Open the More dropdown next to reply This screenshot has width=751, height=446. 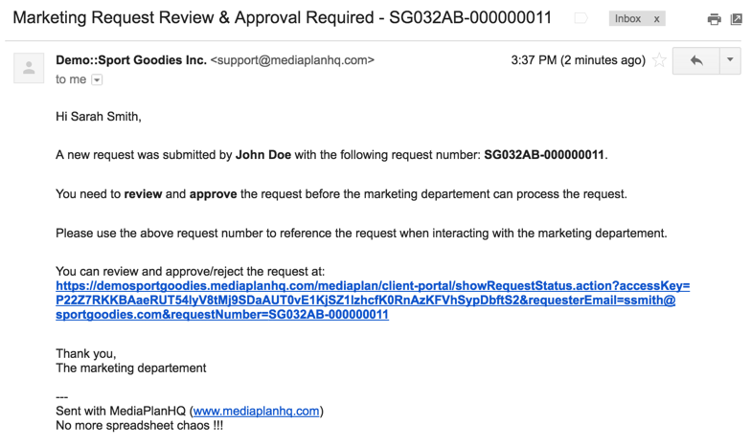click(x=730, y=60)
